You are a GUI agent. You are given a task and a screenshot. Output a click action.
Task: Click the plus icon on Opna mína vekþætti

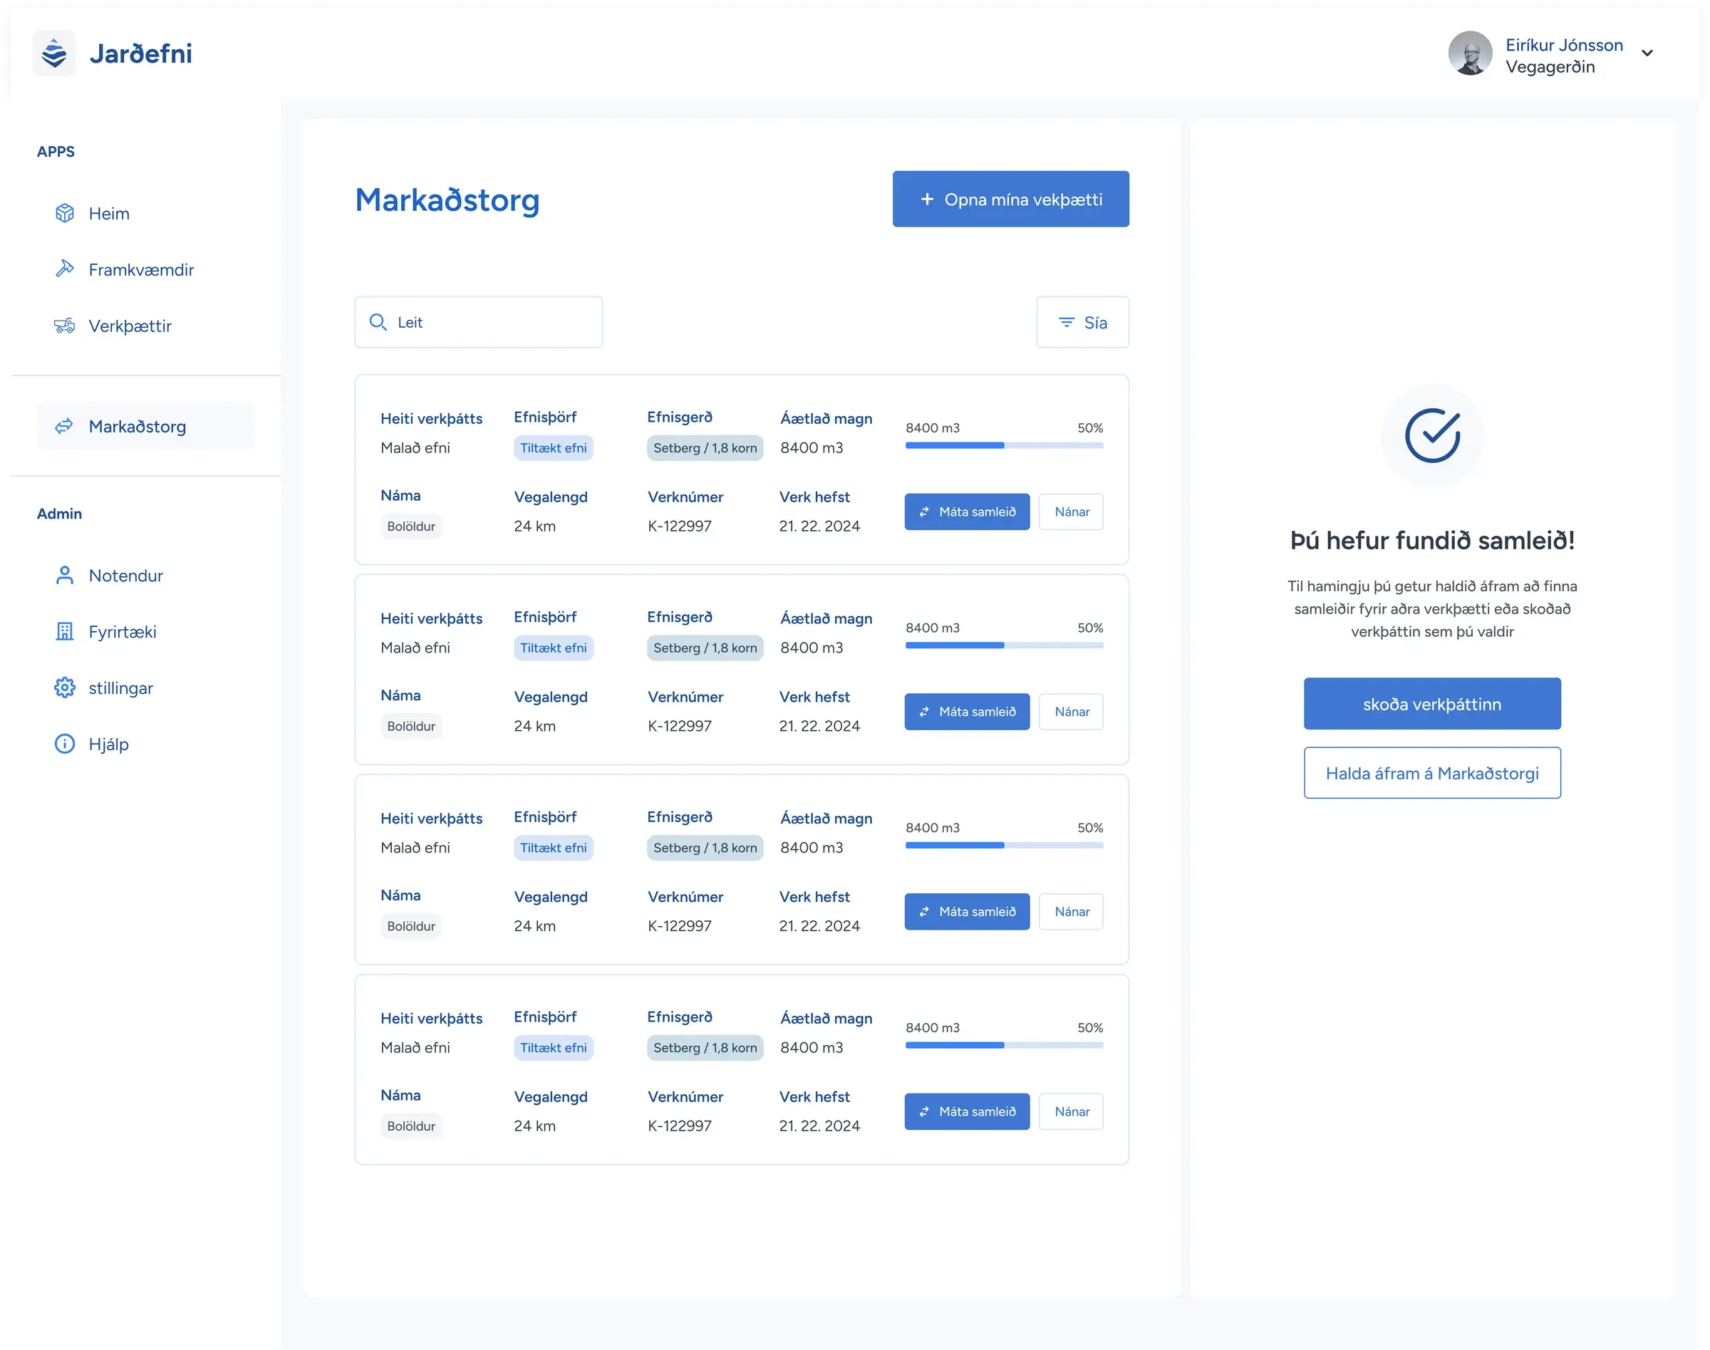[x=928, y=199]
